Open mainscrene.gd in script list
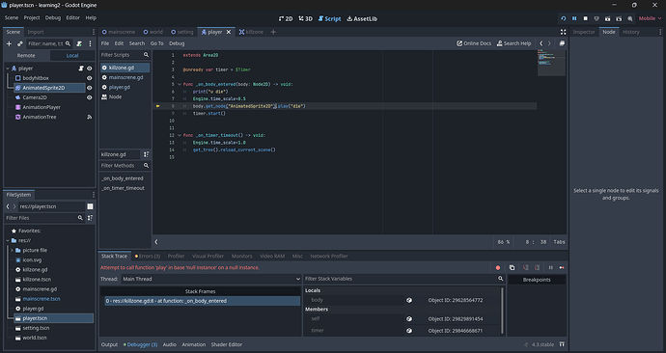Viewport: 666px width, 353px height. [x=125, y=77]
